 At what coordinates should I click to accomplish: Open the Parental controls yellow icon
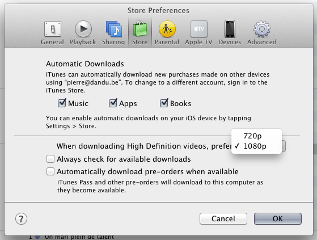(167, 29)
